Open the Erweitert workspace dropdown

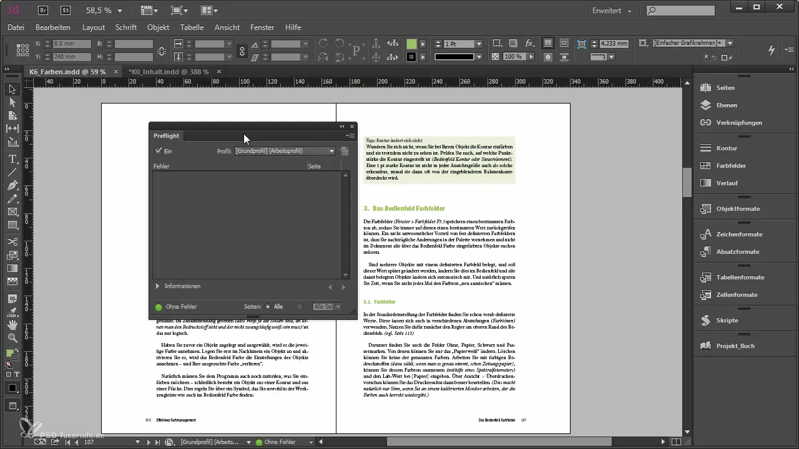[612, 11]
